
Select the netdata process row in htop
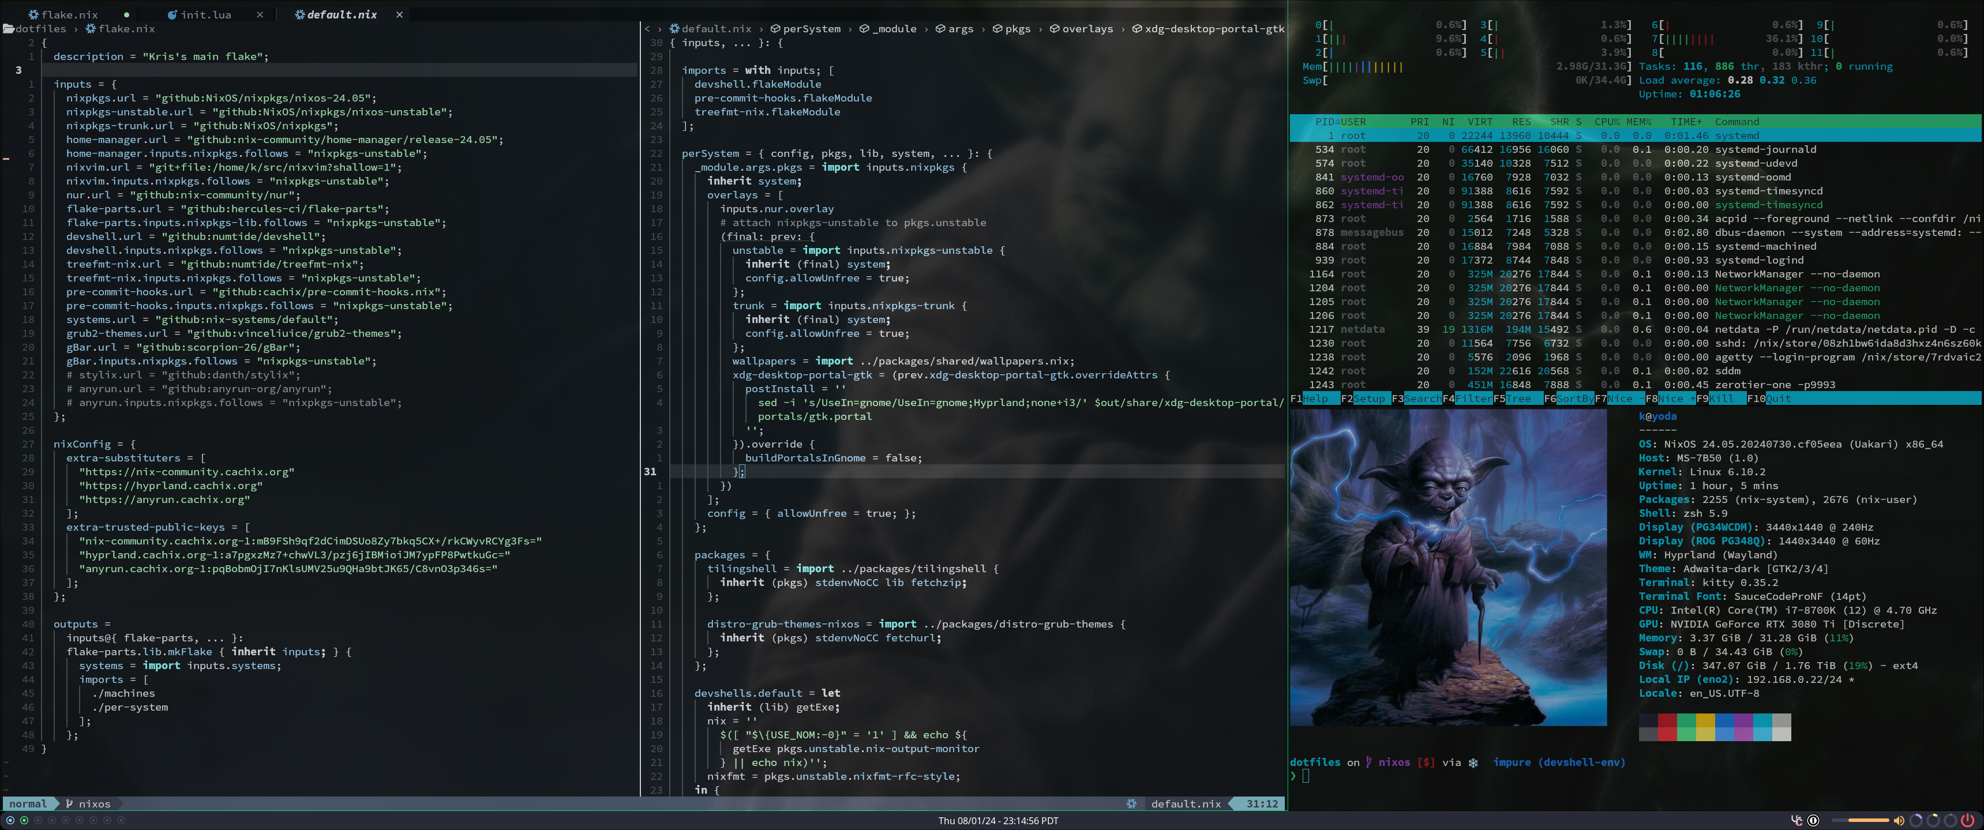pos(1635,329)
